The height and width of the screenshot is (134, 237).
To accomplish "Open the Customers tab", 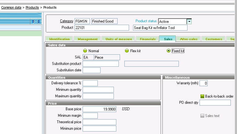I will tap(214, 39).
